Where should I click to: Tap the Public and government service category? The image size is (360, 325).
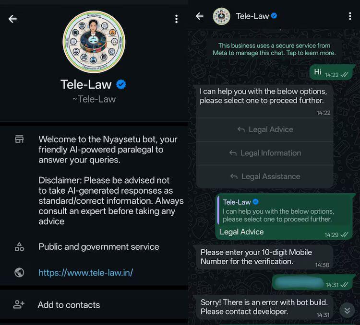(98, 247)
